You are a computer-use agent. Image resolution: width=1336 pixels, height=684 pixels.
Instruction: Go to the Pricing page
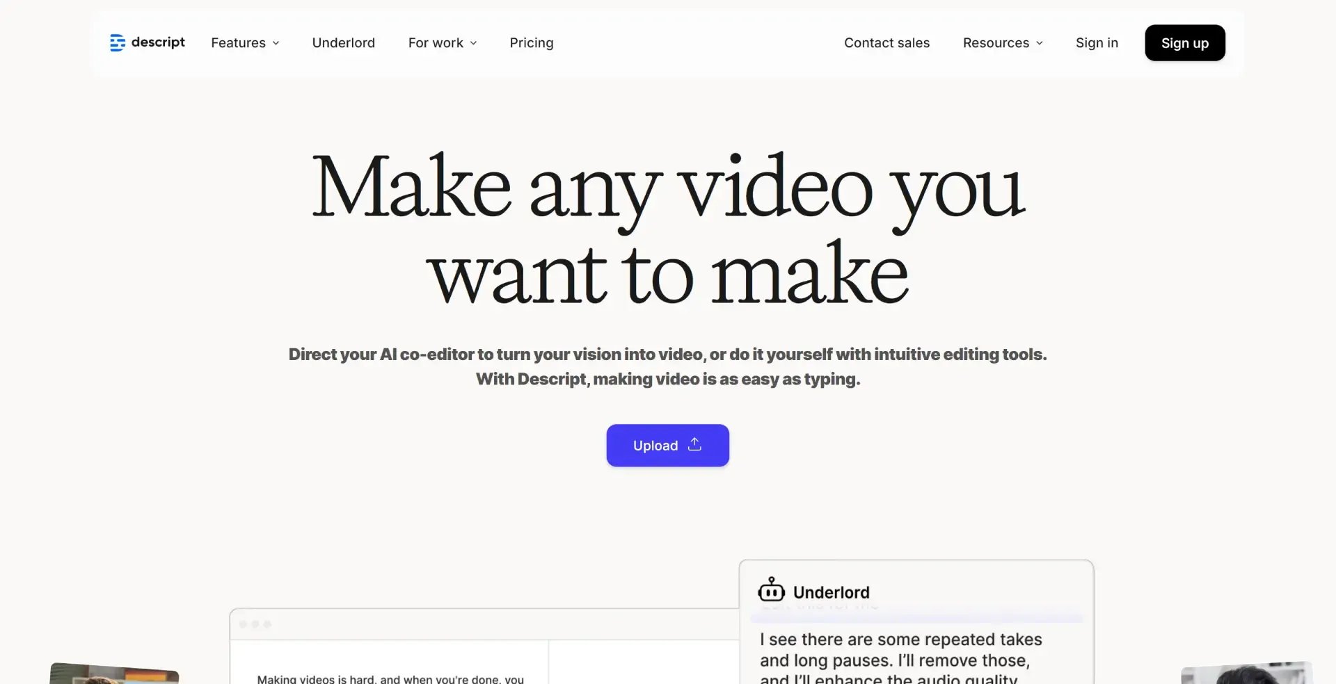(x=532, y=42)
